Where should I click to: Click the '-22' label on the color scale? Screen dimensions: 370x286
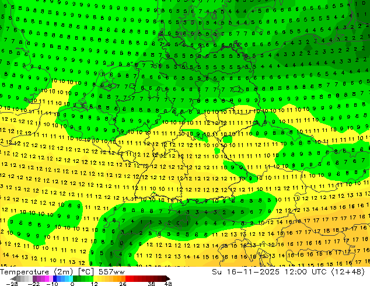(33, 284)
